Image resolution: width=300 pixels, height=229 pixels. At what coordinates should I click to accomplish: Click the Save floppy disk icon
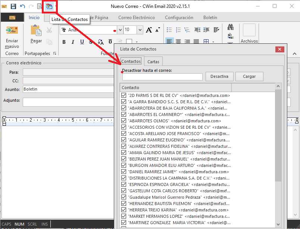[13, 6]
